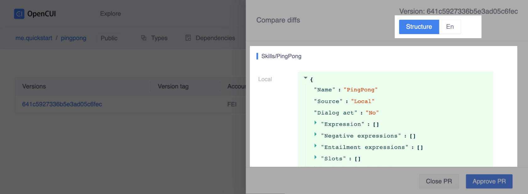Click the Version hash text in header
Screen dimensions: 528x194
(459, 12)
